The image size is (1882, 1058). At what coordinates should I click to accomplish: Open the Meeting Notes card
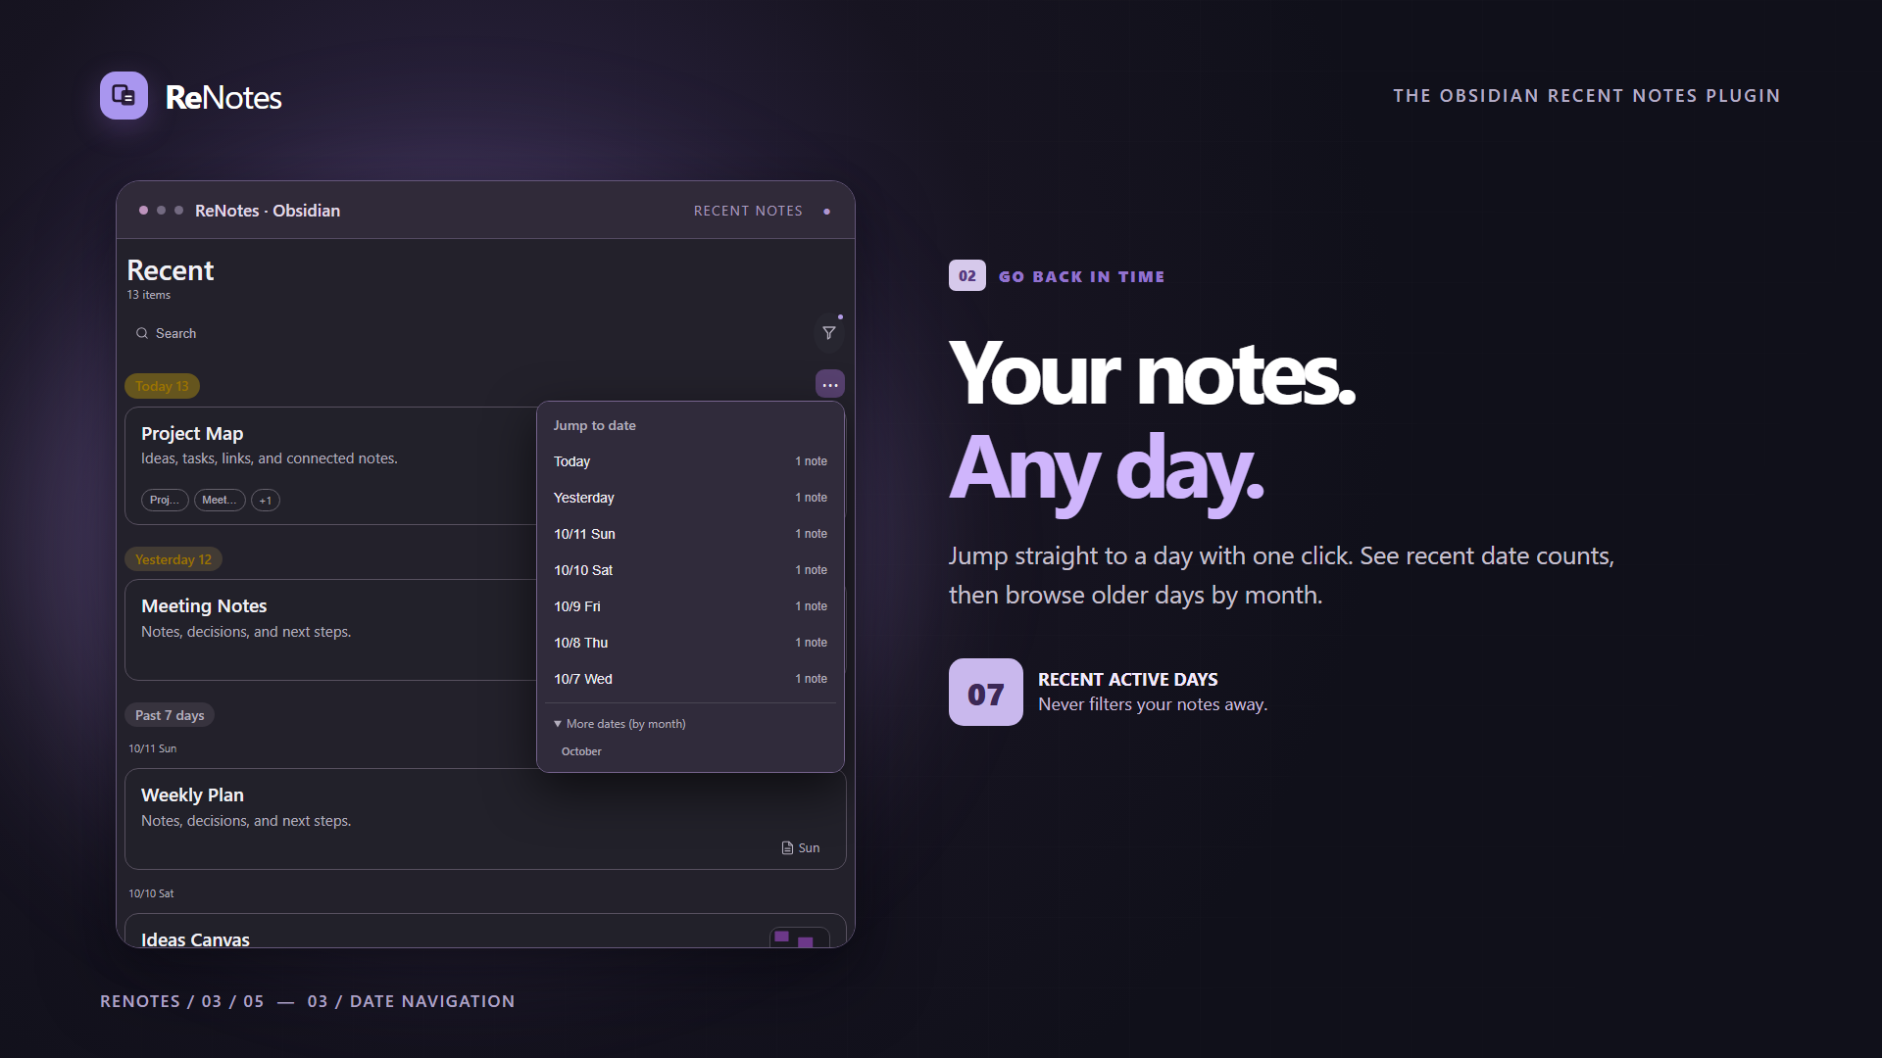coord(331,630)
